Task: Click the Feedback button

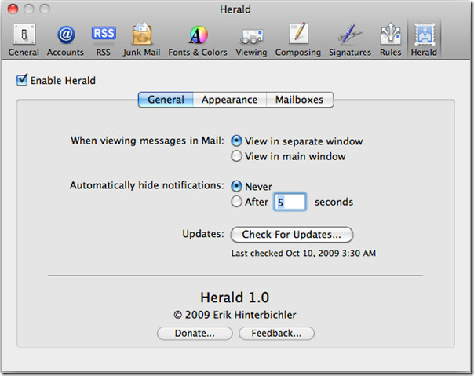Action: coord(276,333)
